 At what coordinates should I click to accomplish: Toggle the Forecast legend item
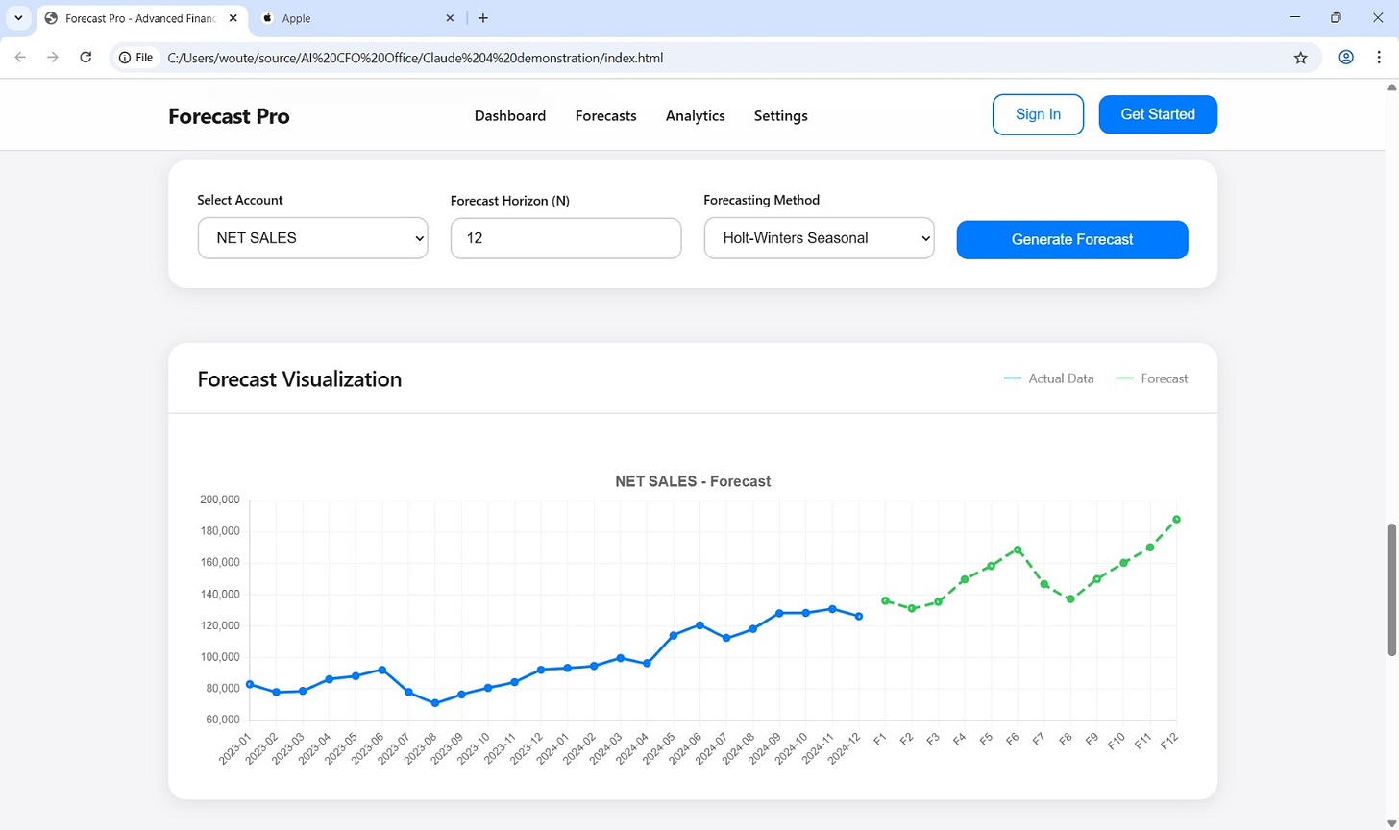[x=1152, y=378]
